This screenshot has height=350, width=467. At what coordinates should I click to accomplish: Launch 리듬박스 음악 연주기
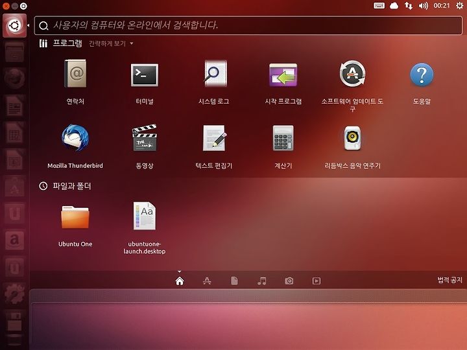click(352, 138)
